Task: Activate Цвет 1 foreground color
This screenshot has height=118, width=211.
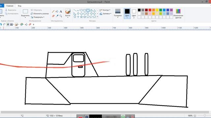Action: click(x=127, y=13)
